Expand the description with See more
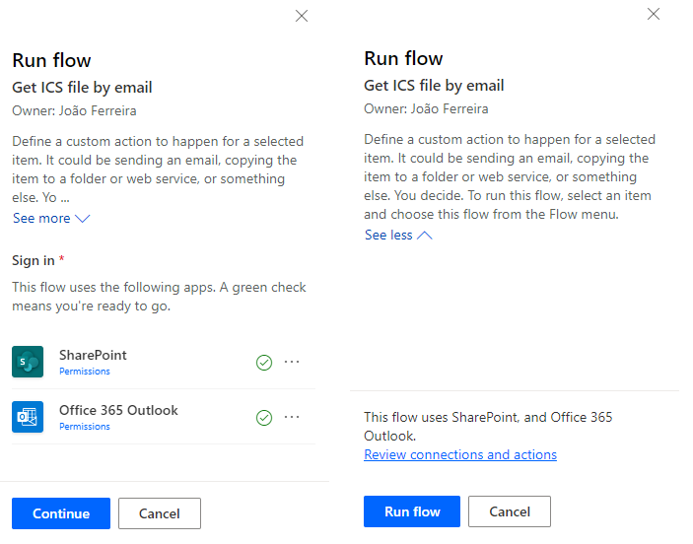The width and height of the screenshot is (693, 544). coord(51,218)
